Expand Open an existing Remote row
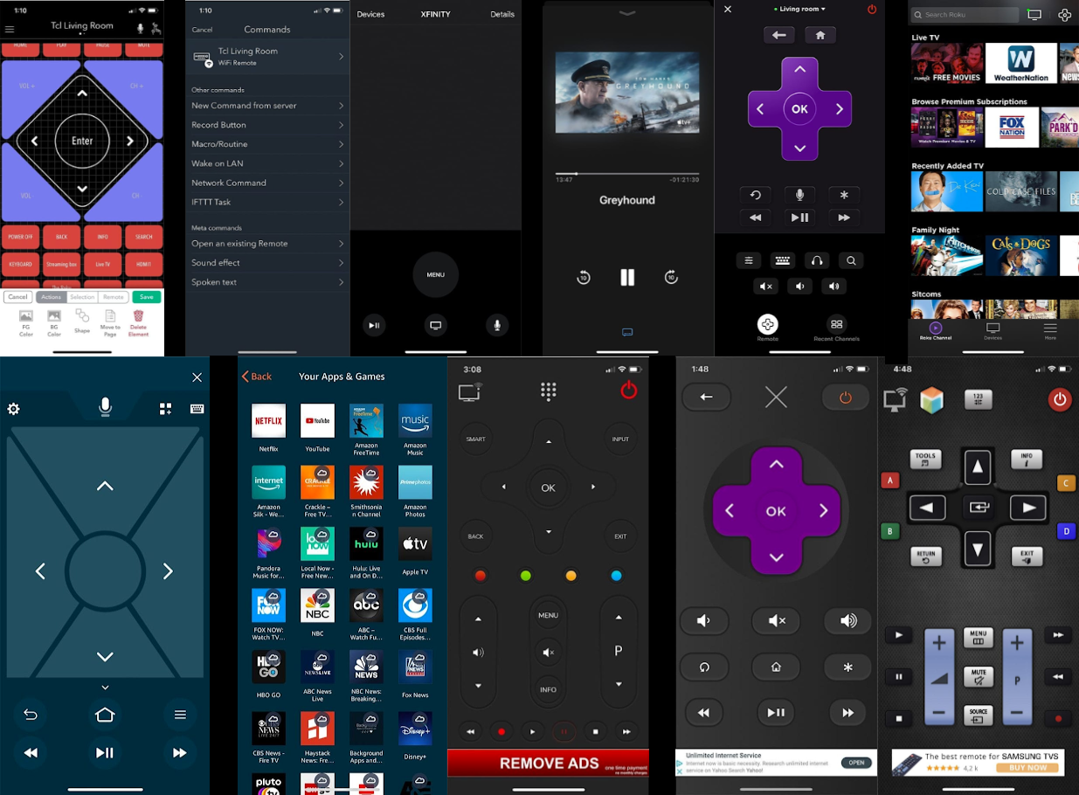The image size is (1079, 795). [x=267, y=244]
